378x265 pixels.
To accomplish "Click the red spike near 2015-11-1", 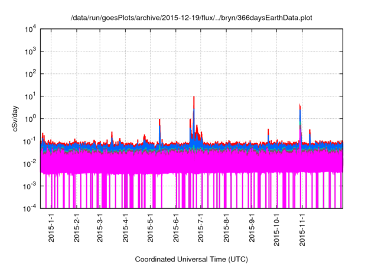I will (300, 106).
